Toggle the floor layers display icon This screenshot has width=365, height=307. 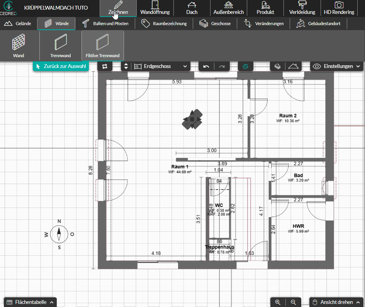coord(277,66)
